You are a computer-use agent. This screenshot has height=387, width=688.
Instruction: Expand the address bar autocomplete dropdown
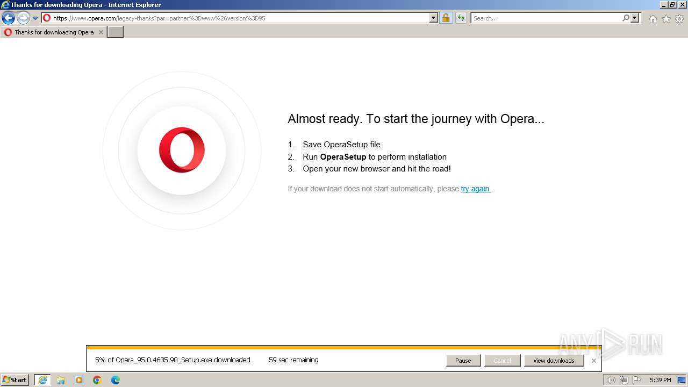tap(434, 18)
